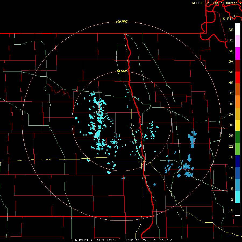Click the '19 OCT 25 12:57' timestamp
The width and height of the screenshot is (242, 242).
(x=154, y=240)
